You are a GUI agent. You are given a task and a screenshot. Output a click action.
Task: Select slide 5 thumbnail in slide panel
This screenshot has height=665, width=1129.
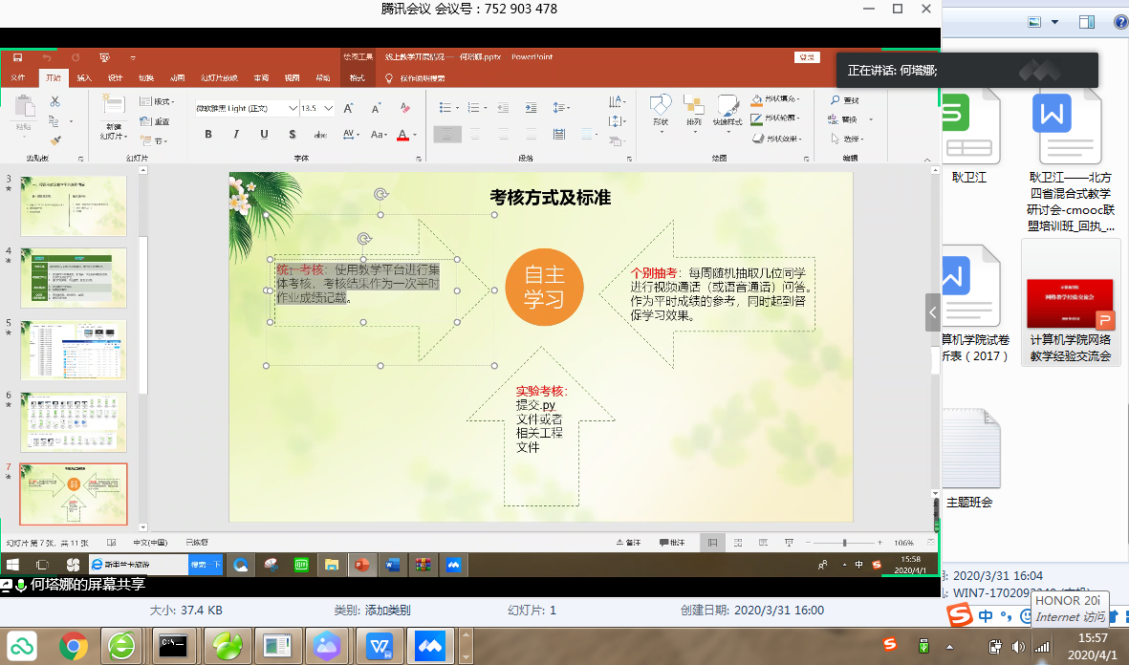74,350
